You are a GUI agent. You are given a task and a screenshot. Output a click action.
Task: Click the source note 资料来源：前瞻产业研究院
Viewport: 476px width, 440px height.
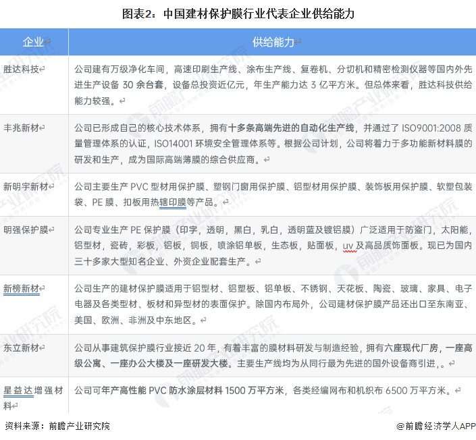pos(57,426)
